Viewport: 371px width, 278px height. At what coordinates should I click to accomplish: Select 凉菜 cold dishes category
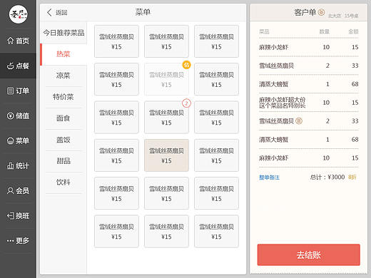(63, 76)
